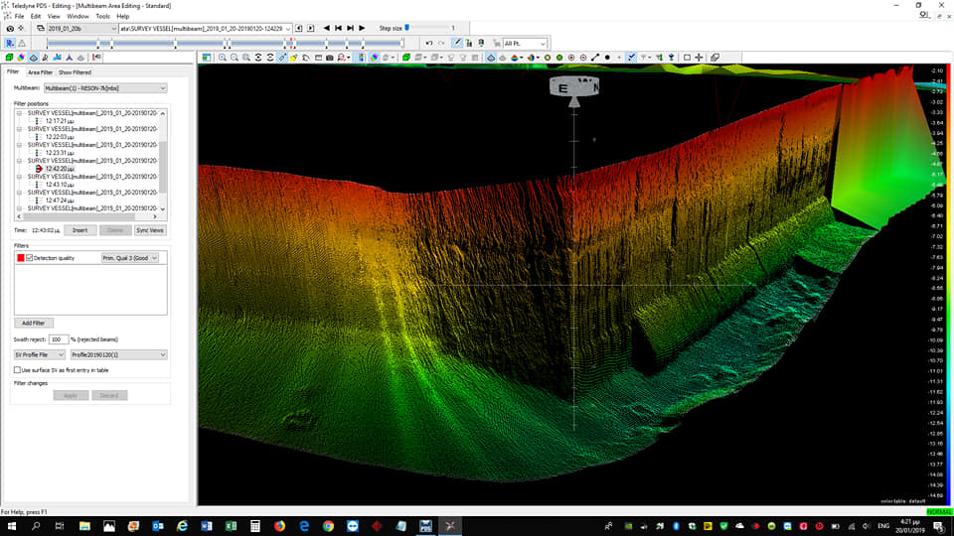Image resolution: width=954 pixels, height=536 pixels.
Task: Select the 12:47:24 filter position entry
Action: pos(59,200)
